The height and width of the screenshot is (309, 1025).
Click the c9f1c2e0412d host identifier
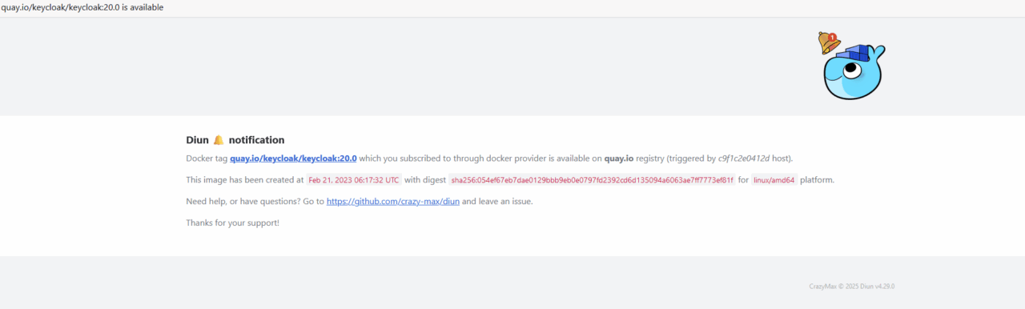pyautogui.click(x=744, y=159)
